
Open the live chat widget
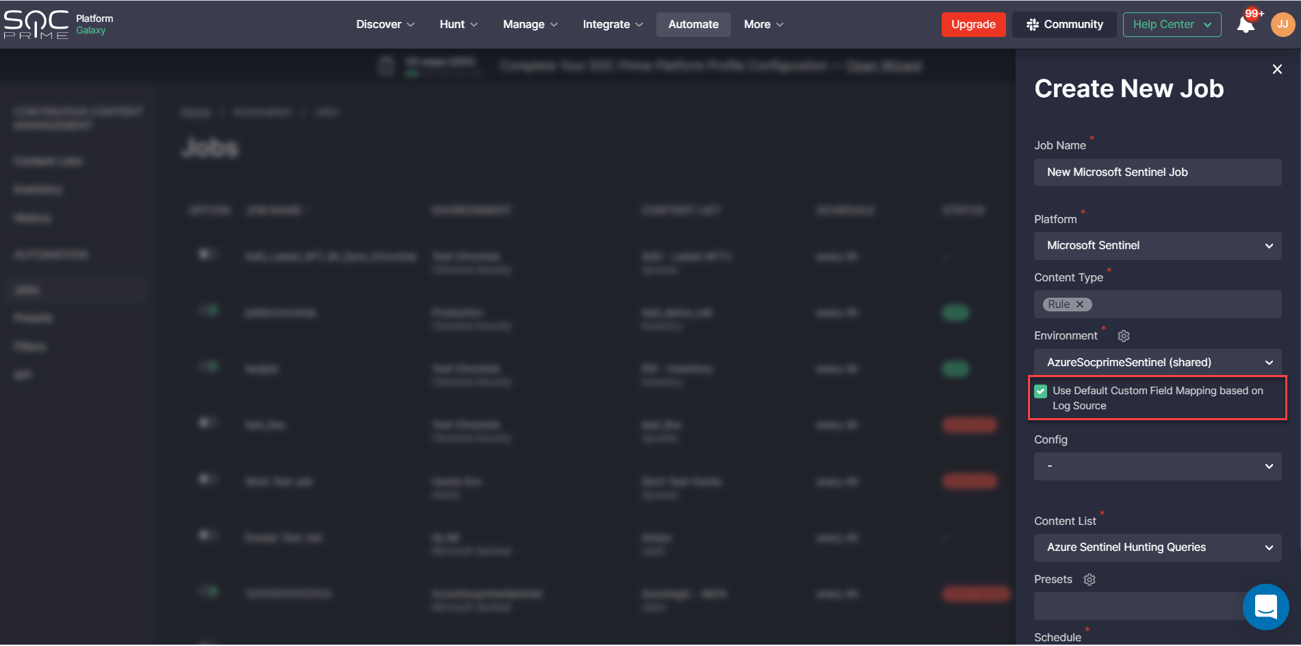pyautogui.click(x=1265, y=606)
